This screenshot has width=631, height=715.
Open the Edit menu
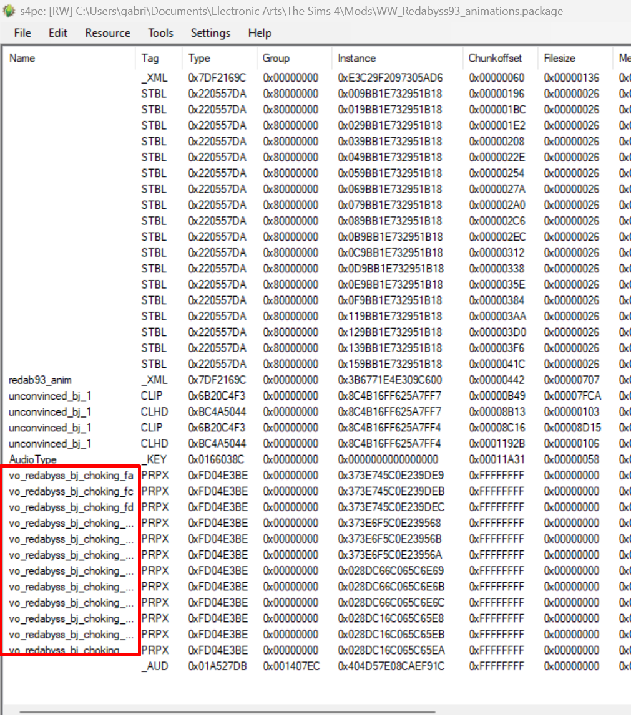pos(58,33)
